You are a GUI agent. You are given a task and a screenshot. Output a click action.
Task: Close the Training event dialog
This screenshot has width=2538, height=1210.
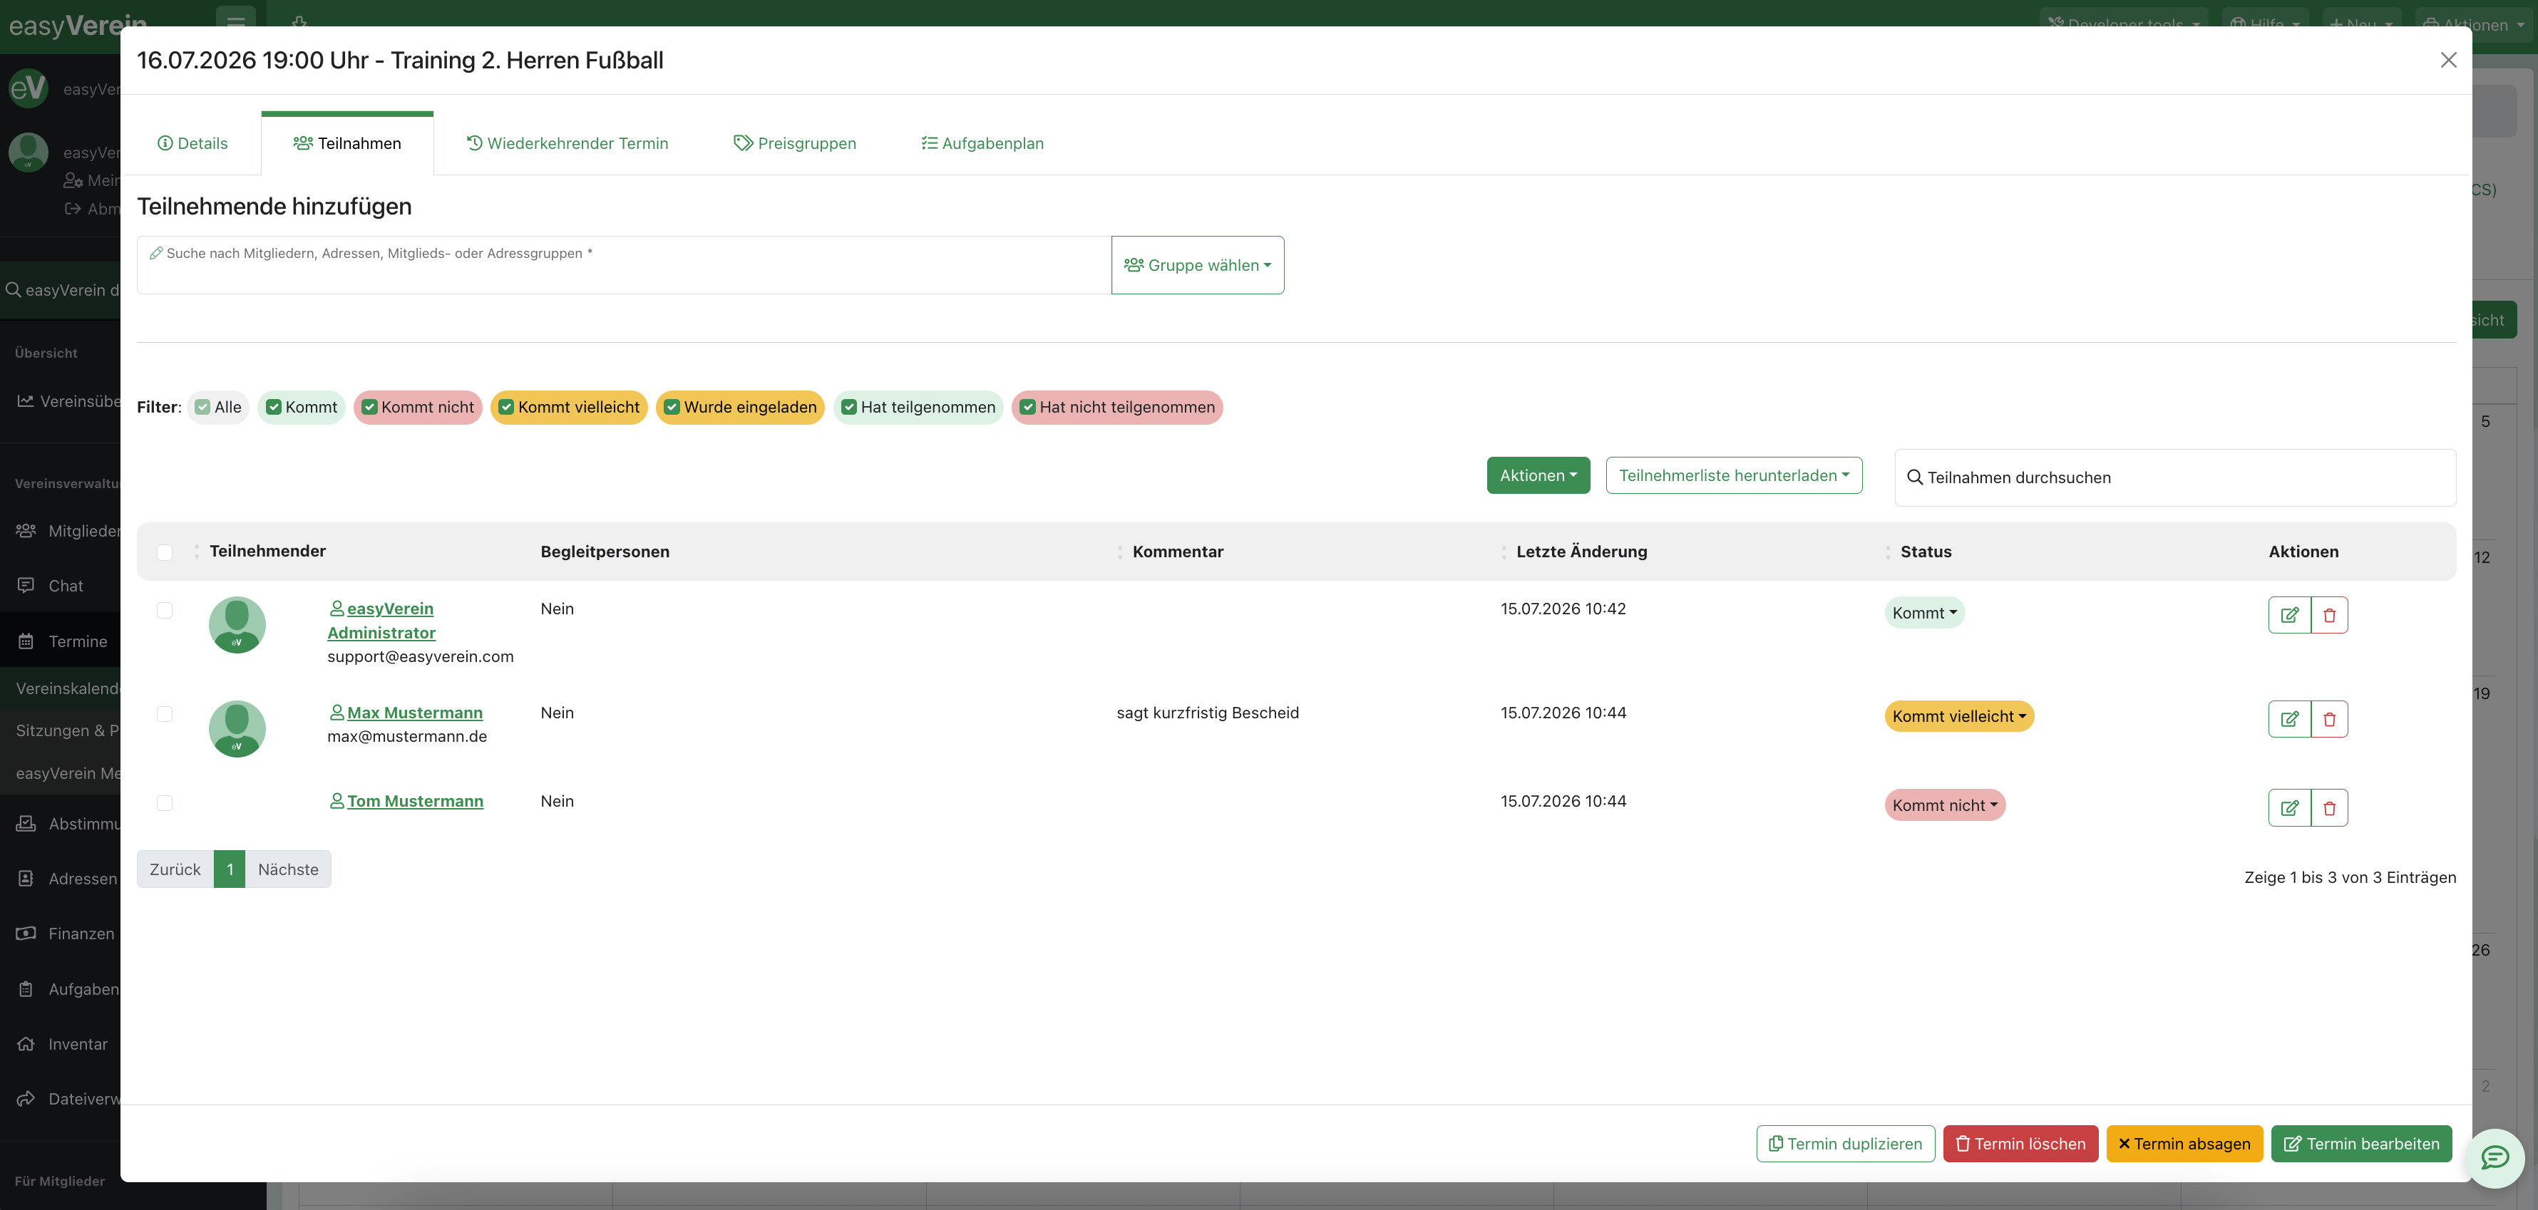click(x=2448, y=60)
